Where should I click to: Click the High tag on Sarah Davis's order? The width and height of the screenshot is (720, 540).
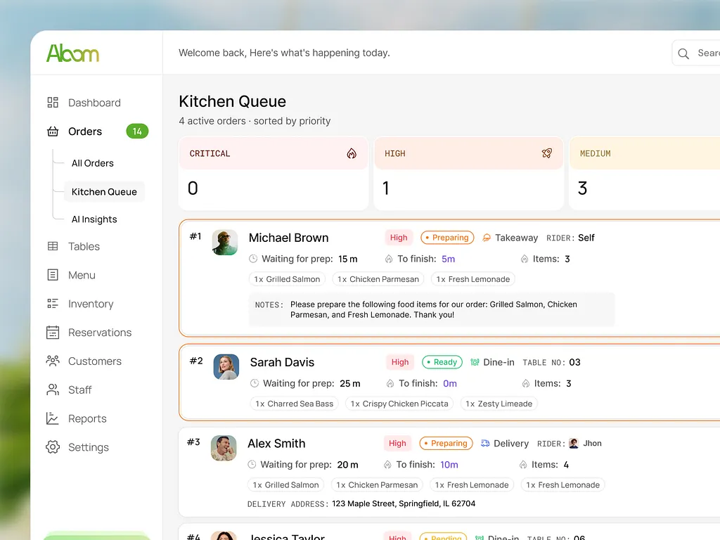click(x=400, y=362)
